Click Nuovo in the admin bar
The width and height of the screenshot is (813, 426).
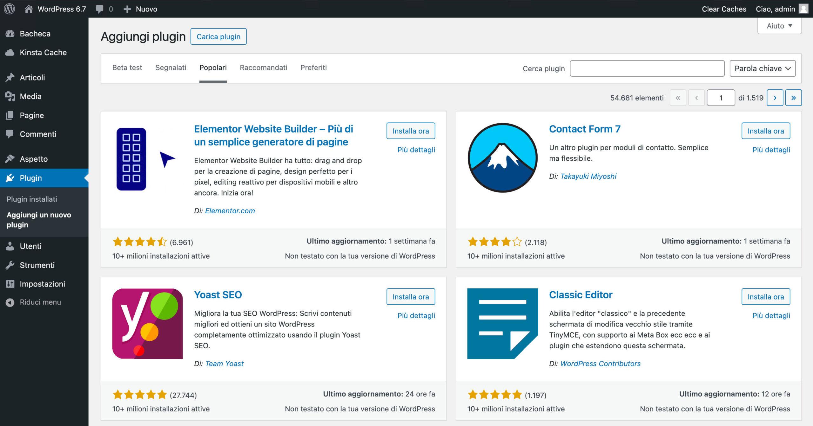[146, 9]
